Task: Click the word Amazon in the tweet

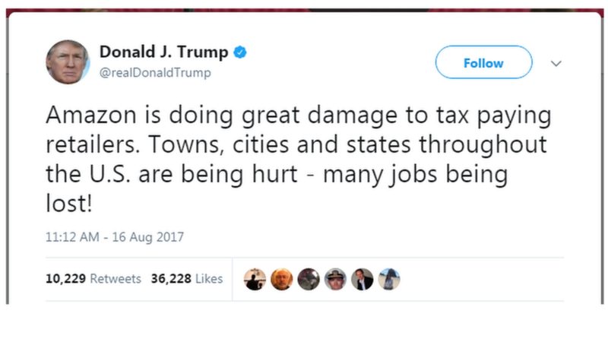Action: pos(91,116)
